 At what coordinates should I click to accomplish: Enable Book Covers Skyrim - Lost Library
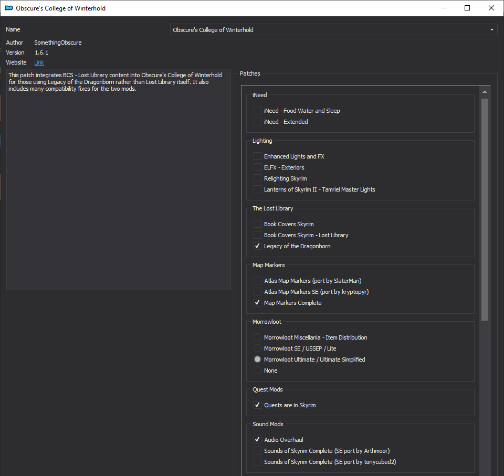coord(257,235)
